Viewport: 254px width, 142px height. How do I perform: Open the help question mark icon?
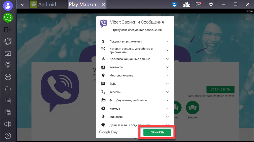(x=8, y=136)
